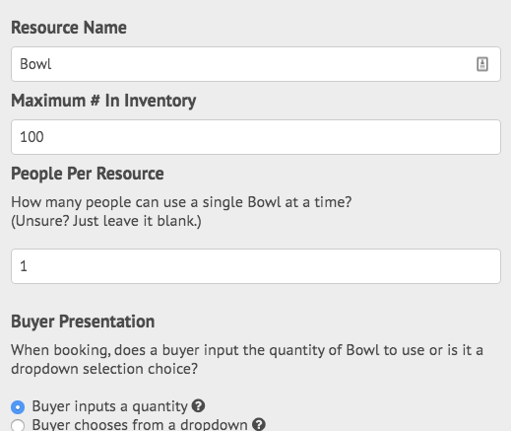Click the 'When booking, does a buyer input' description

[247, 350]
